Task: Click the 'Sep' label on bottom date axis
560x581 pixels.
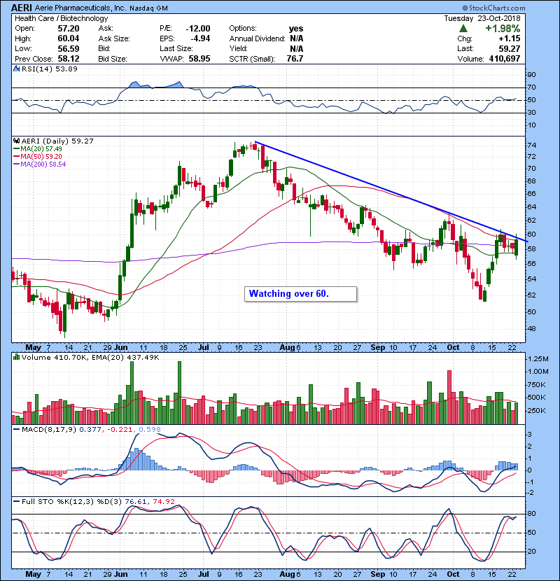Action: [x=378, y=574]
